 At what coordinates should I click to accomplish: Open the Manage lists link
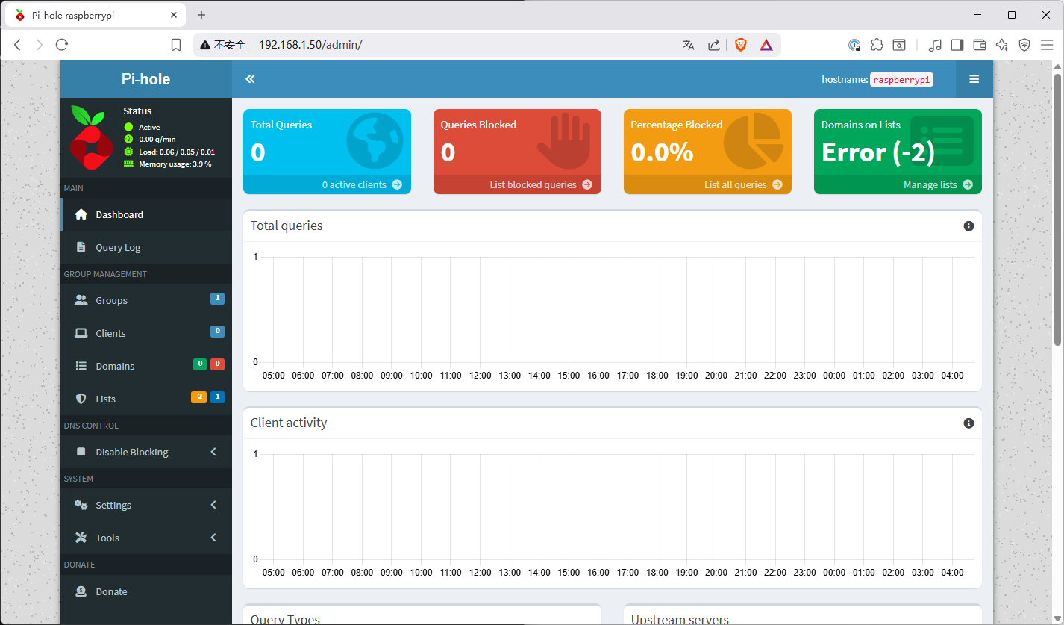[898, 184]
